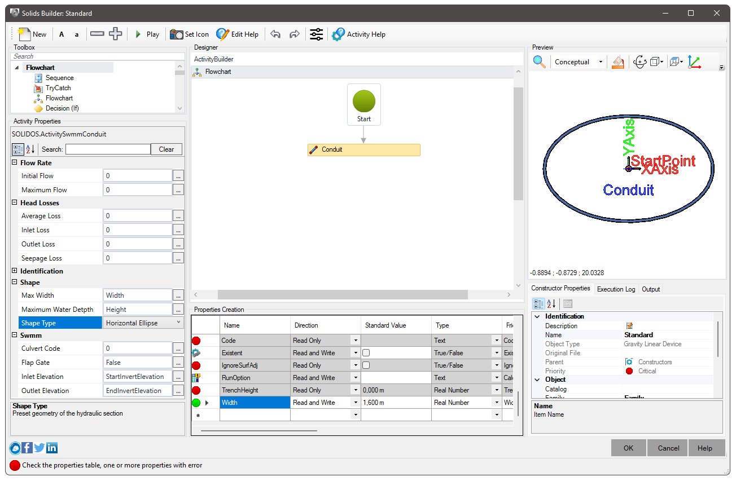Decrease font size with small a
The width and height of the screenshot is (736, 481).
click(77, 34)
